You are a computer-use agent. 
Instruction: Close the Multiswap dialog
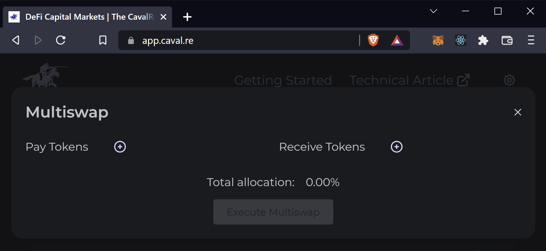pyautogui.click(x=518, y=112)
